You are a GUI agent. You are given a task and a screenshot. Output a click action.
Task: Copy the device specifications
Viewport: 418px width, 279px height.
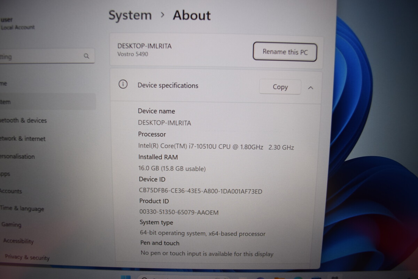pyautogui.click(x=280, y=87)
